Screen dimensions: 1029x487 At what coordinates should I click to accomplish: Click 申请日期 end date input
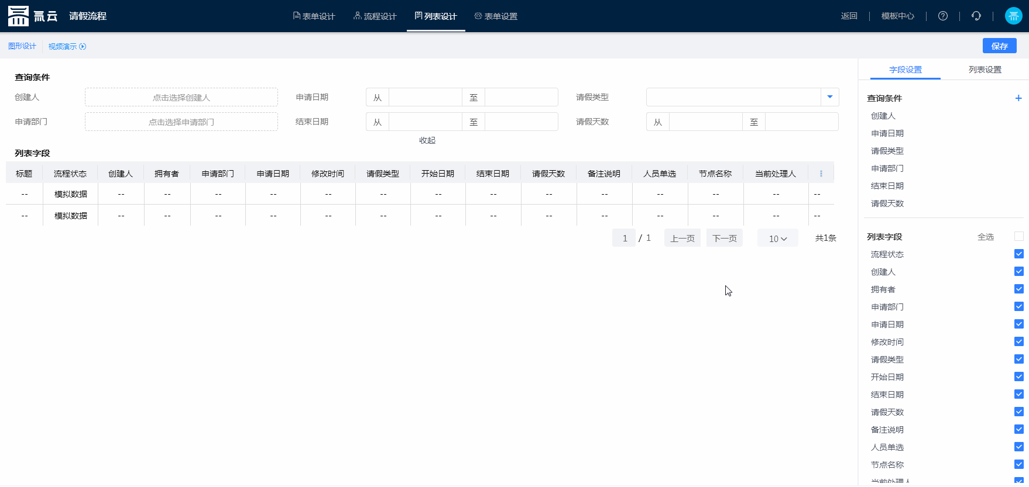click(522, 97)
